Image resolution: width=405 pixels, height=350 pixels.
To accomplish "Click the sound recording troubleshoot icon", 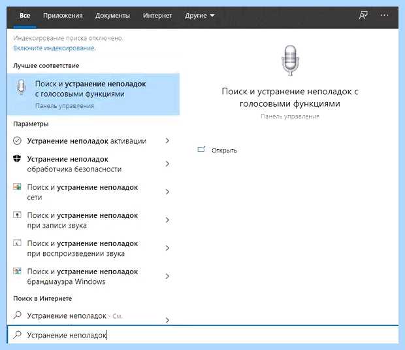I will point(17,215).
